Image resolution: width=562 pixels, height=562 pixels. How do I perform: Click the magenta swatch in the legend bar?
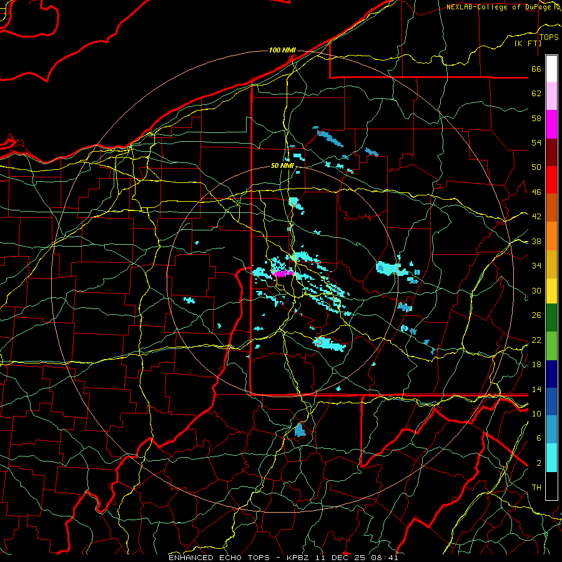551,124
